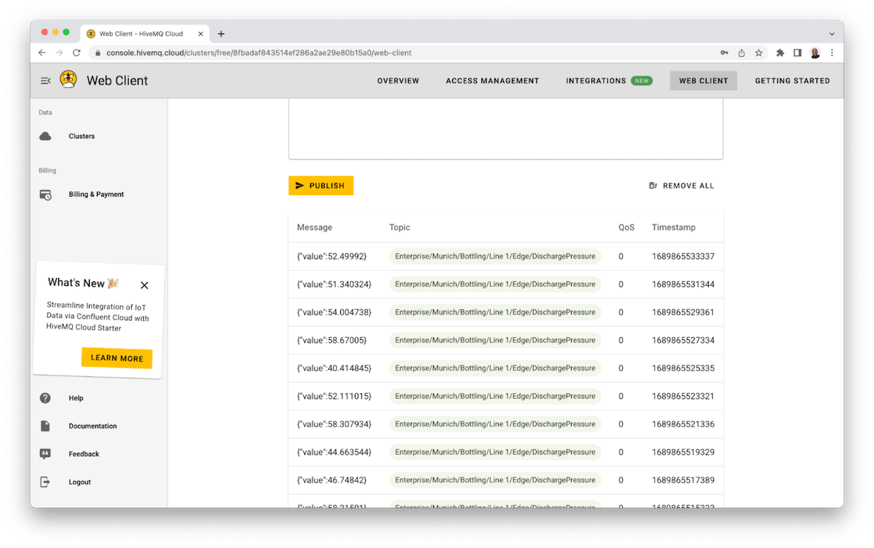Click Remove All messages button
The height and width of the screenshot is (548, 874).
(682, 186)
